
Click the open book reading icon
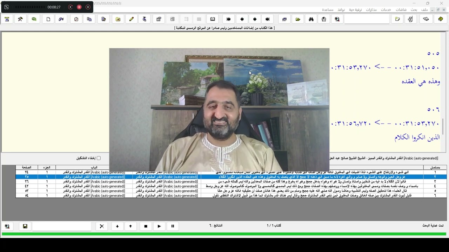[213, 19]
